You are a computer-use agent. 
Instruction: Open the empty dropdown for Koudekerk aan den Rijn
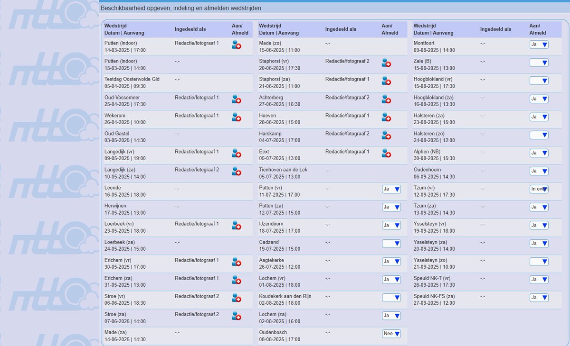pos(391,298)
